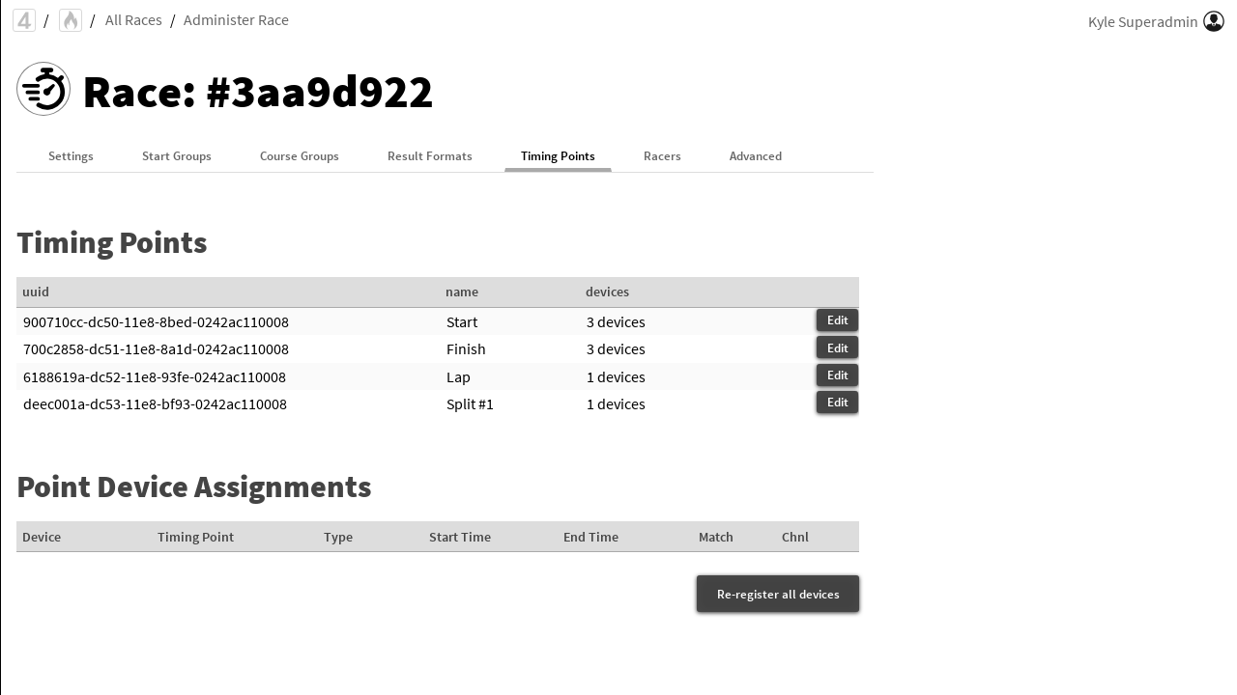
Task: Open the All Races breadcrumb link
Action: pos(133,20)
